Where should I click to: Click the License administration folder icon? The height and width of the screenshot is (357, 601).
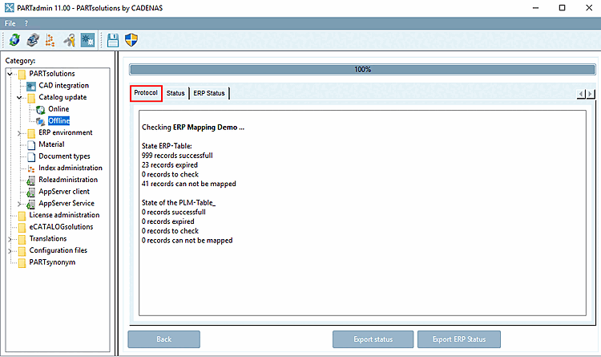22,216
